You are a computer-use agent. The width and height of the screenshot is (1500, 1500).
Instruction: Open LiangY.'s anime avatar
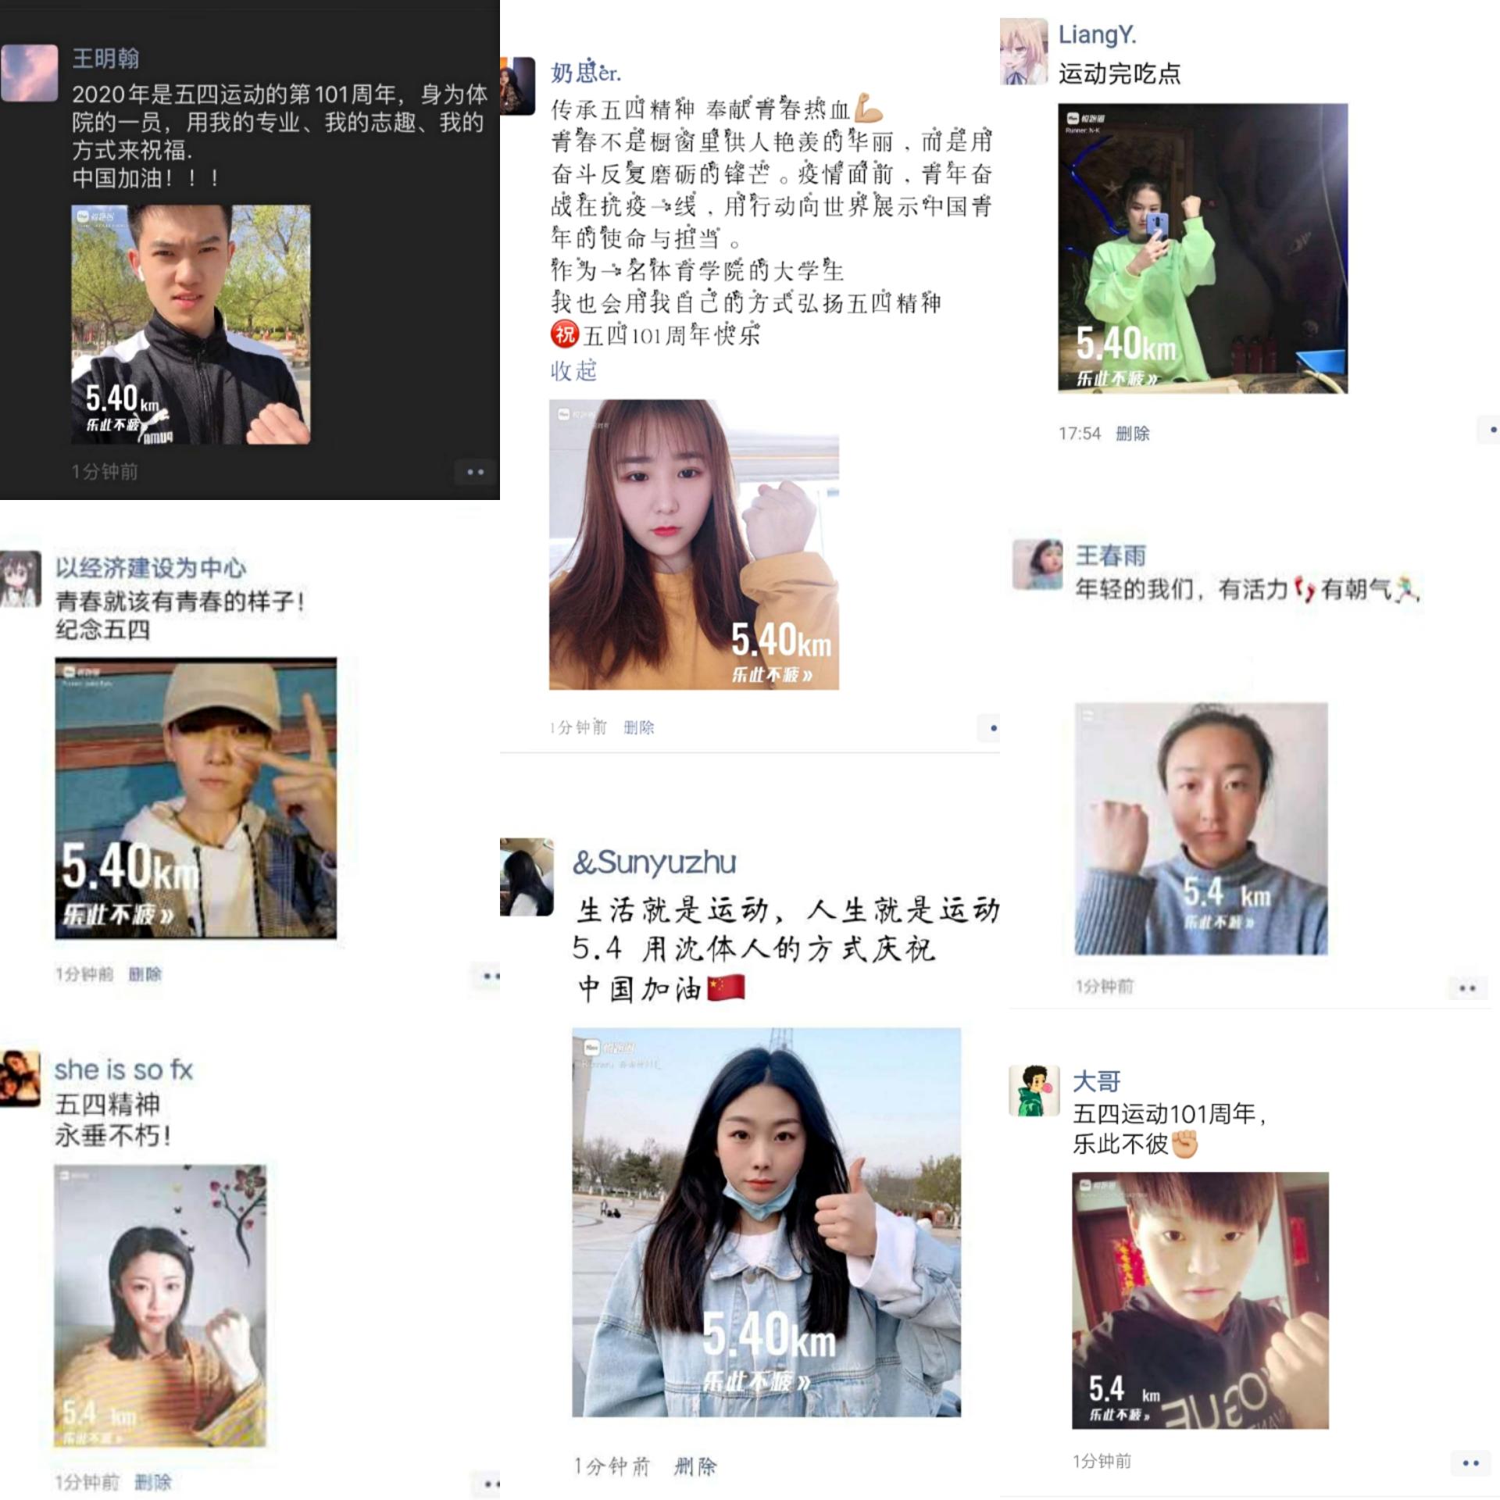(x=1023, y=51)
